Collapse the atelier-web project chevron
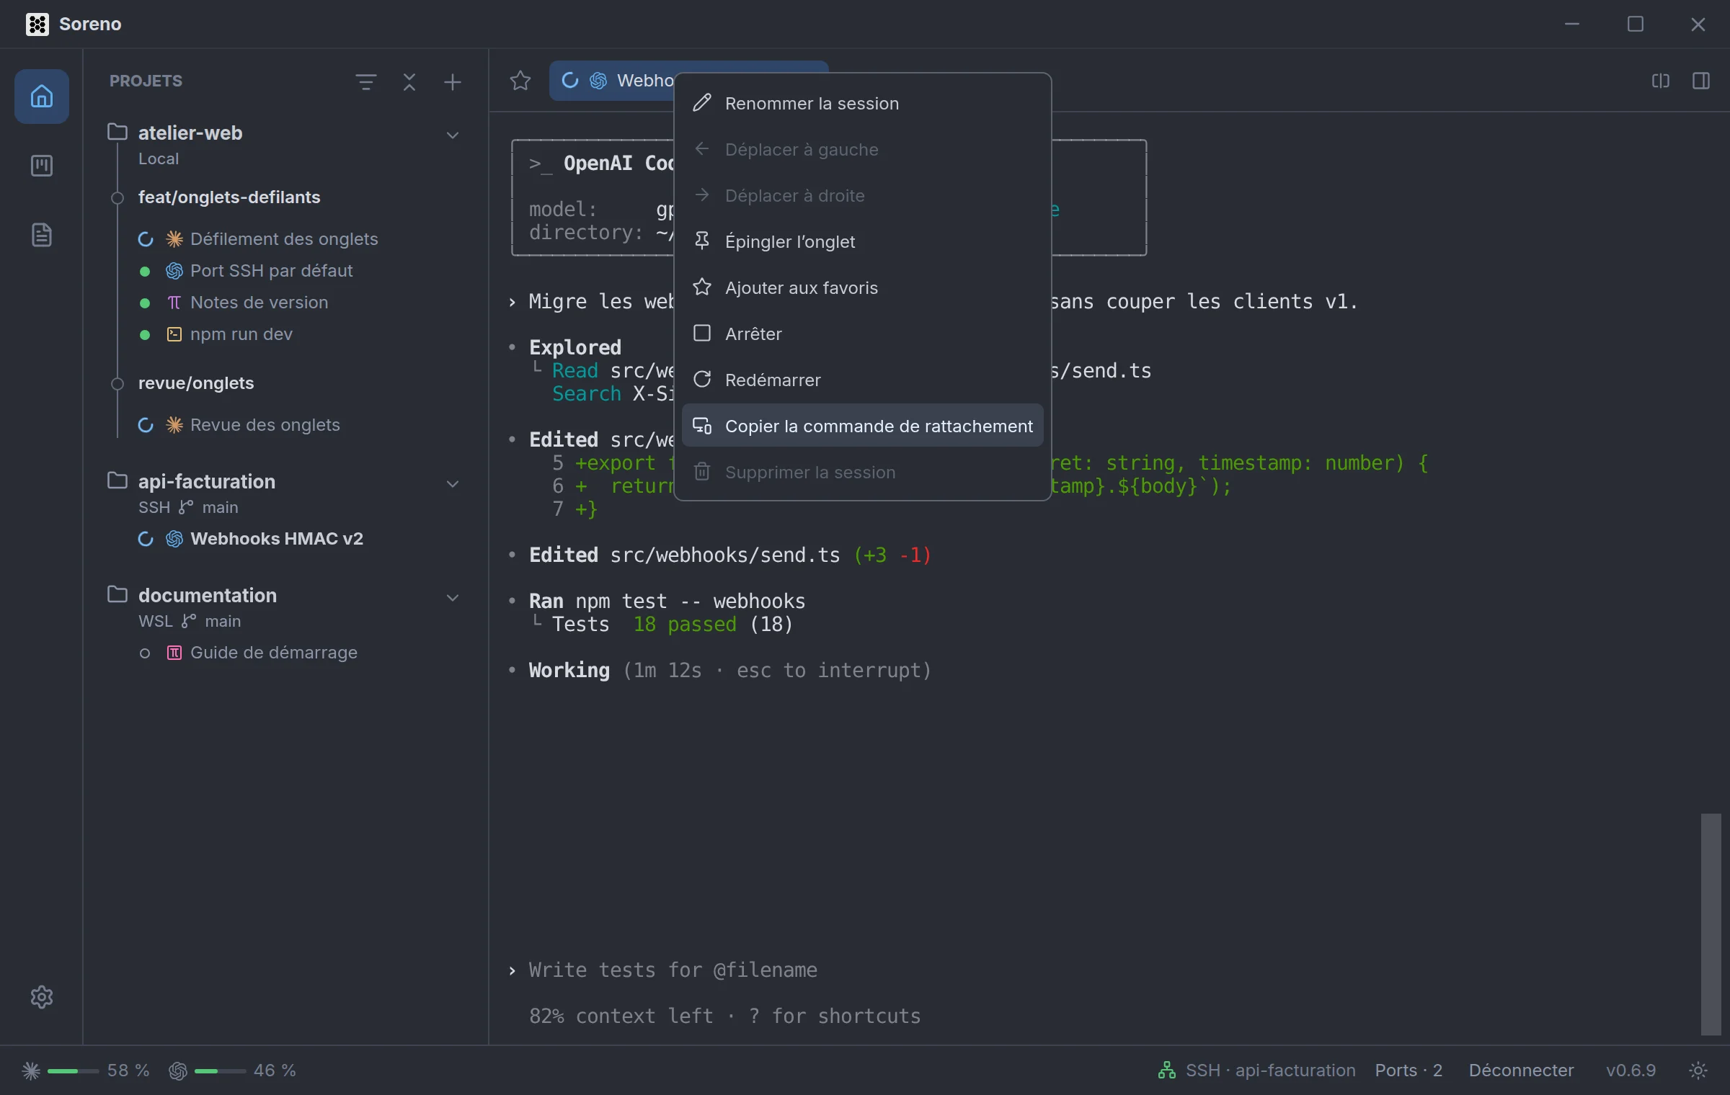The width and height of the screenshot is (1730, 1095). coord(453,135)
